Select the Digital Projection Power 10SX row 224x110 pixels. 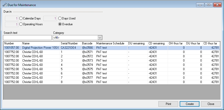point(41,47)
